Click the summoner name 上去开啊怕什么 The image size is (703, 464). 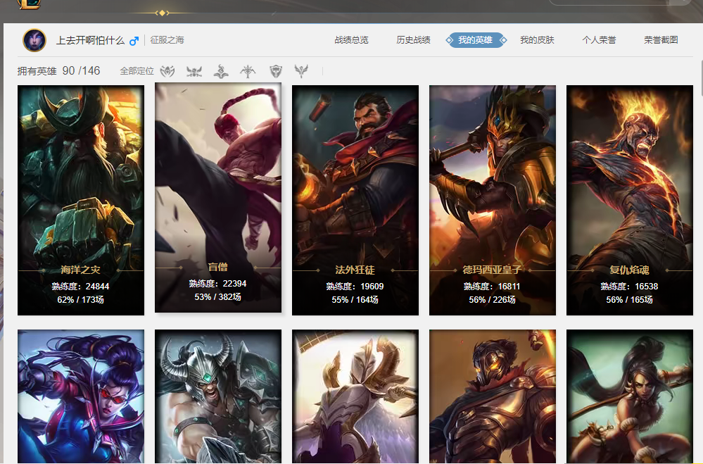(x=90, y=40)
